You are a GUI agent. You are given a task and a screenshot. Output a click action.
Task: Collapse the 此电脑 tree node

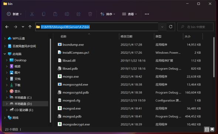point(5,54)
